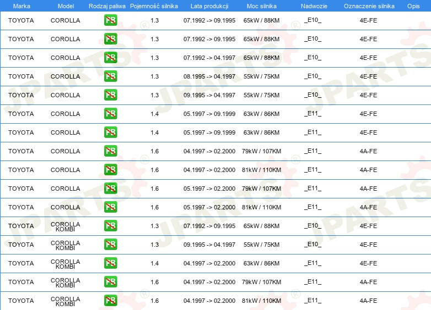
Task: Click 'COROLLA KOMBI' model in 1.3 55kW row
Action: [x=66, y=245]
